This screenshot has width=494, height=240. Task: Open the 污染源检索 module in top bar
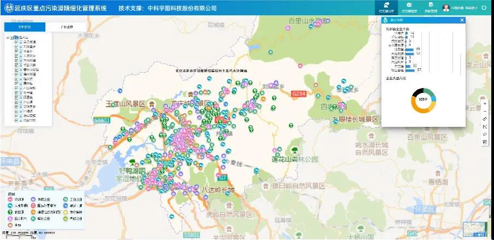[409, 8]
